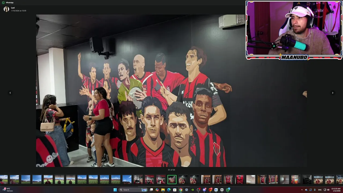The height and width of the screenshot is (193, 343).
Task: Click the microphone tray icon
Action: point(315,190)
